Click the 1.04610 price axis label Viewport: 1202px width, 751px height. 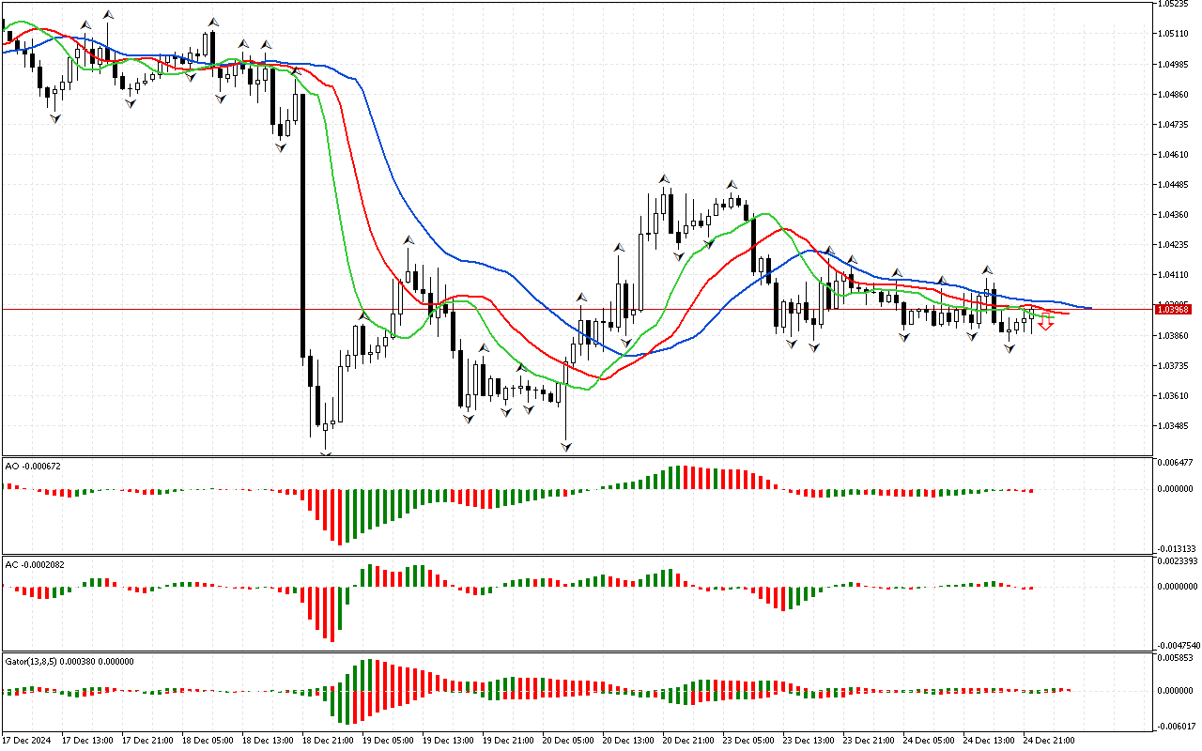[1173, 154]
